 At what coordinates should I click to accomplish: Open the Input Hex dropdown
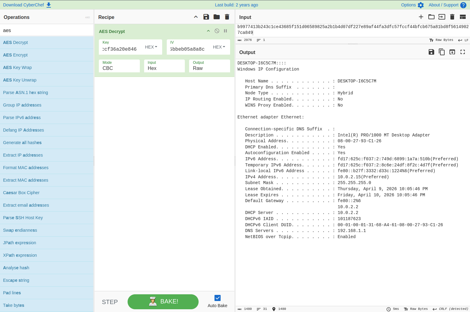[x=164, y=66]
